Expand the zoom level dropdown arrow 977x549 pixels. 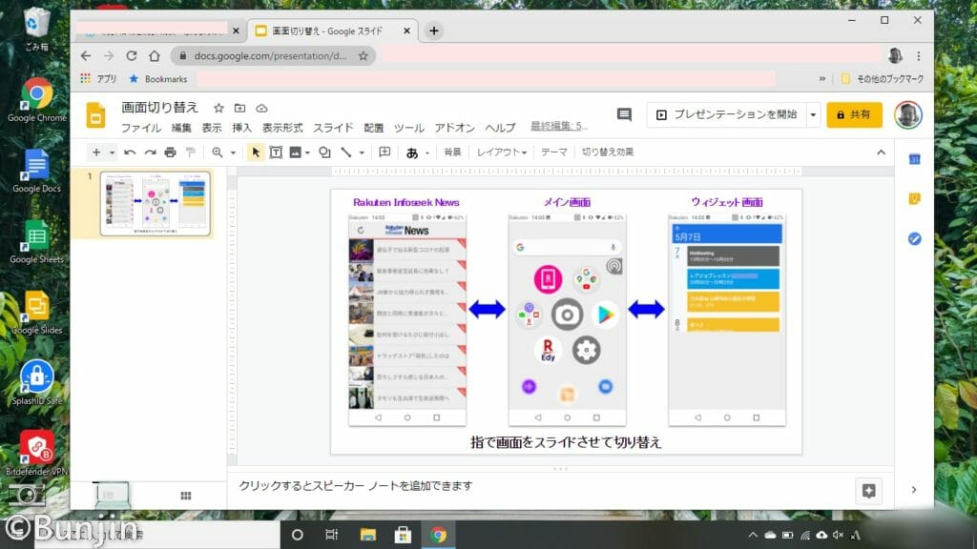[233, 152]
